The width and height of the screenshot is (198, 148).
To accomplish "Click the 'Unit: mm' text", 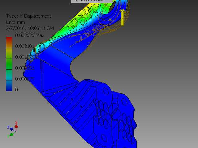I will point(15,23).
